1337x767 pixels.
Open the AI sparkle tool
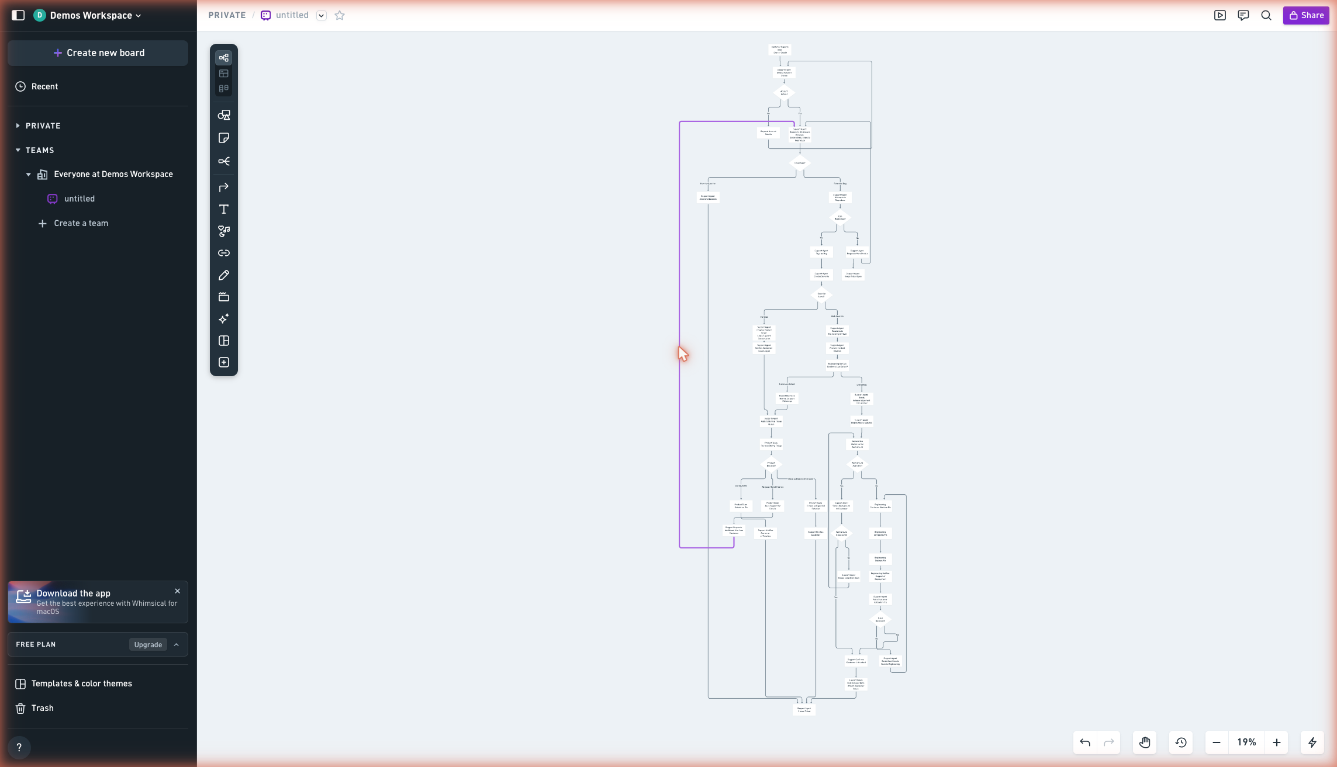pyautogui.click(x=224, y=319)
